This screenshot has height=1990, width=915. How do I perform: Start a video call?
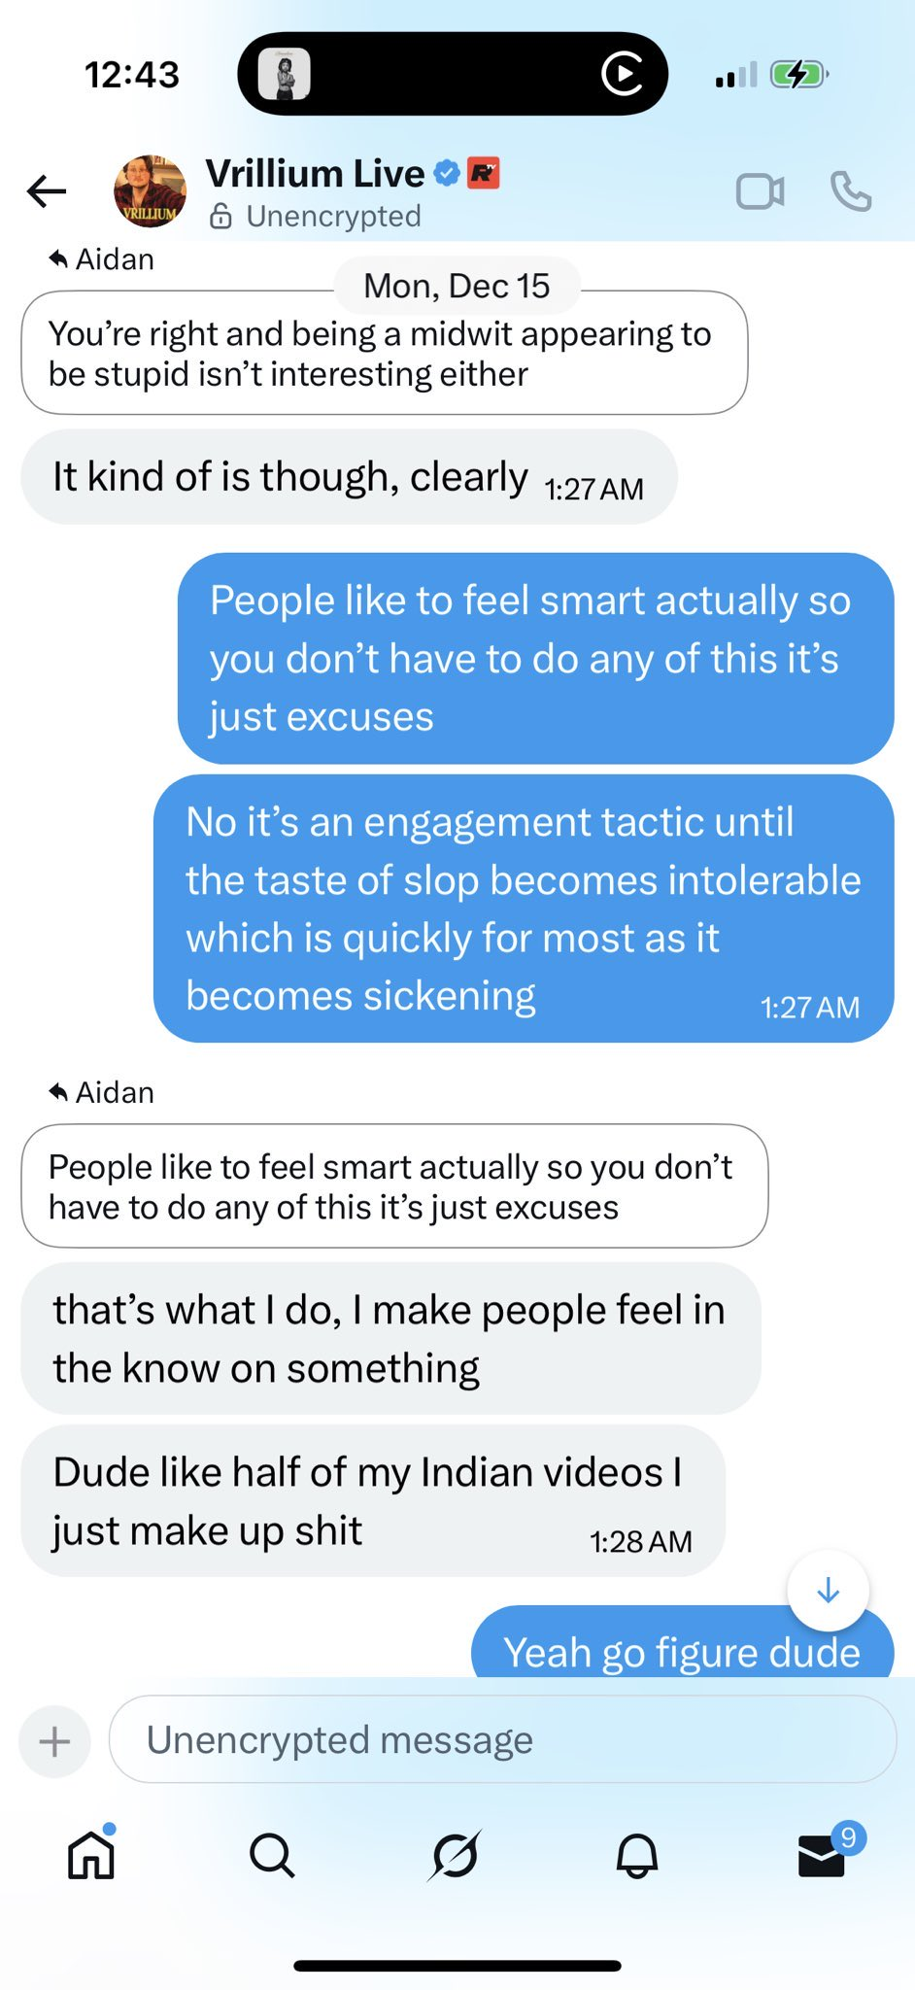(x=760, y=191)
